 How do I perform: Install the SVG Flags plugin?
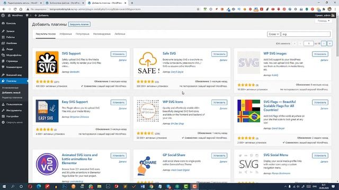tap(320, 102)
